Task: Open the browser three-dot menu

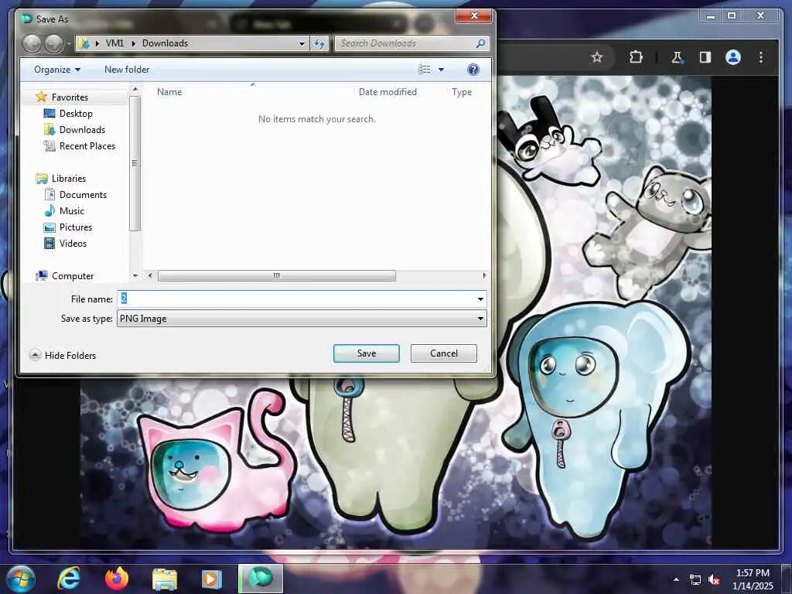Action: click(761, 57)
